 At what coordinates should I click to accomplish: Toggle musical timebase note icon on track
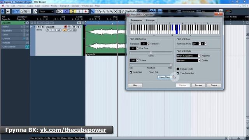65,30
